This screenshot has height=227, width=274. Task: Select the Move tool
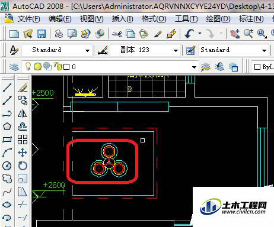(23, 153)
